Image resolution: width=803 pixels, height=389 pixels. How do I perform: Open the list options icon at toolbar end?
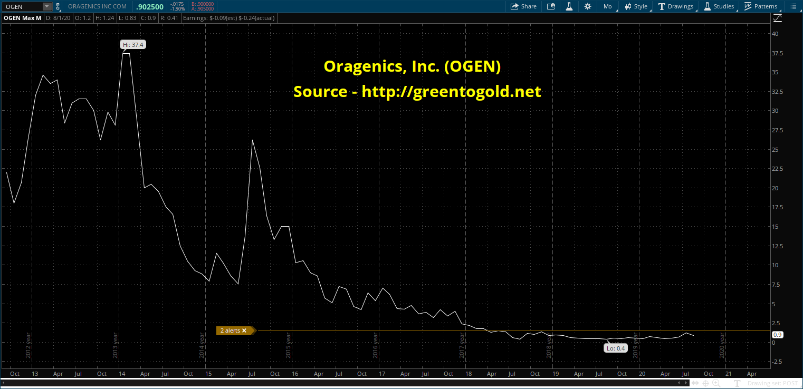pyautogui.click(x=792, y=6)
